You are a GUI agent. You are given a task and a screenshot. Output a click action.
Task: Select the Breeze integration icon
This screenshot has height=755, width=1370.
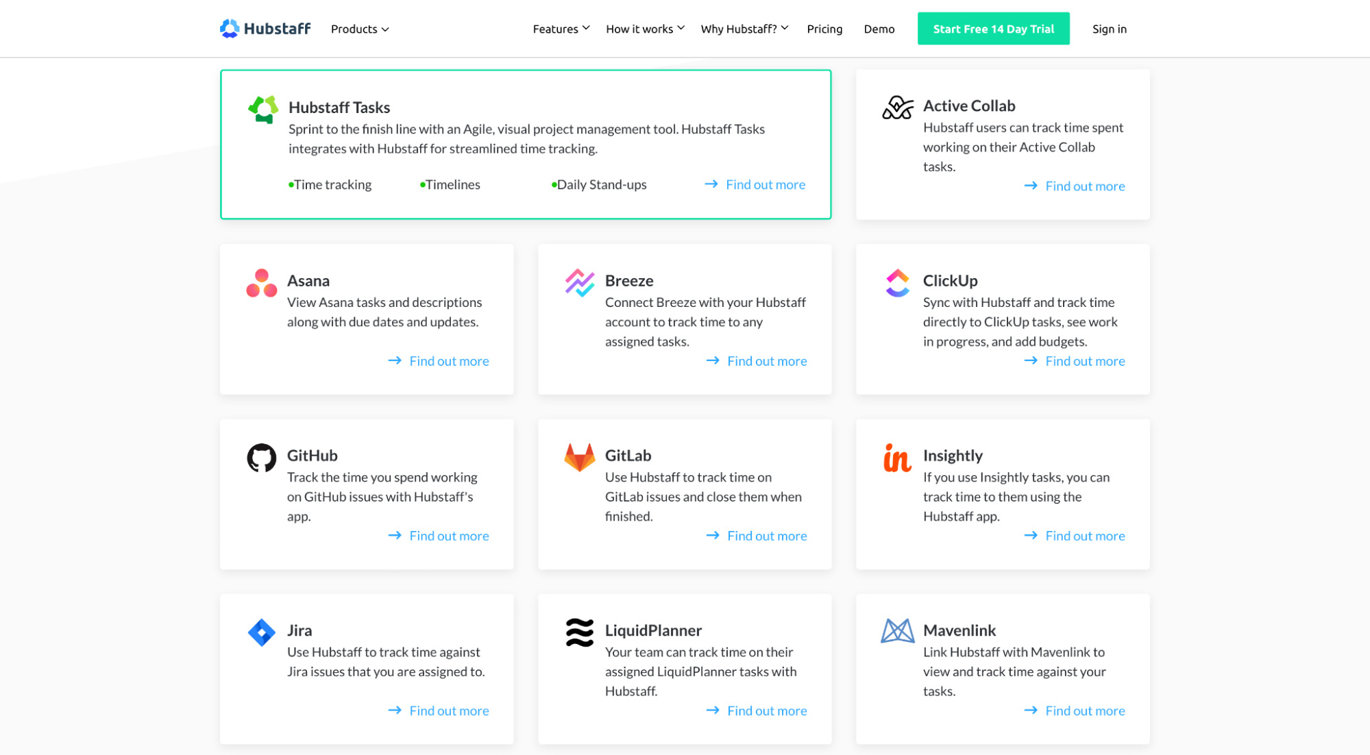(x=580, y=282)
